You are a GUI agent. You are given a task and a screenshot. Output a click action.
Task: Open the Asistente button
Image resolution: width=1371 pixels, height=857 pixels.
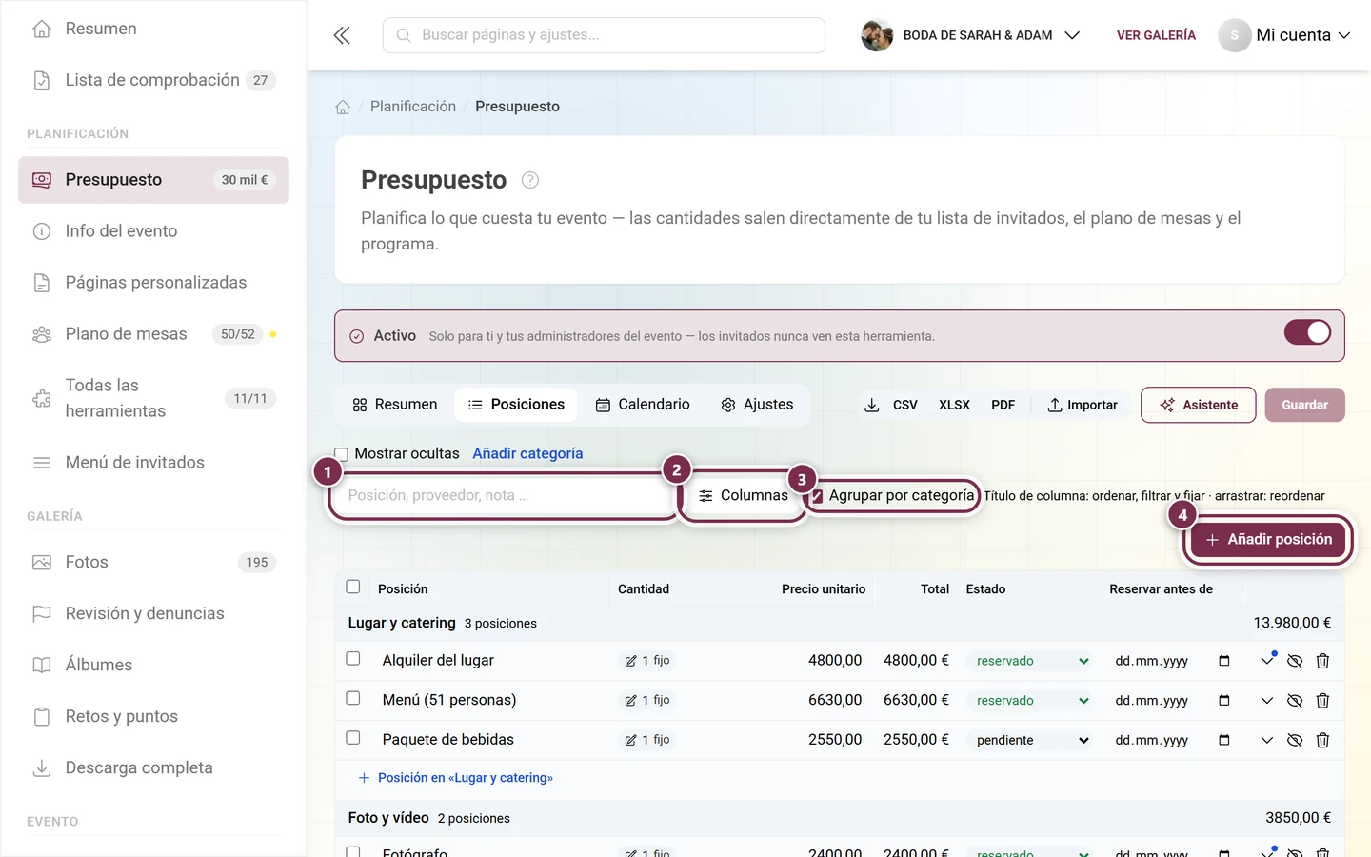tap(1199, 405)
